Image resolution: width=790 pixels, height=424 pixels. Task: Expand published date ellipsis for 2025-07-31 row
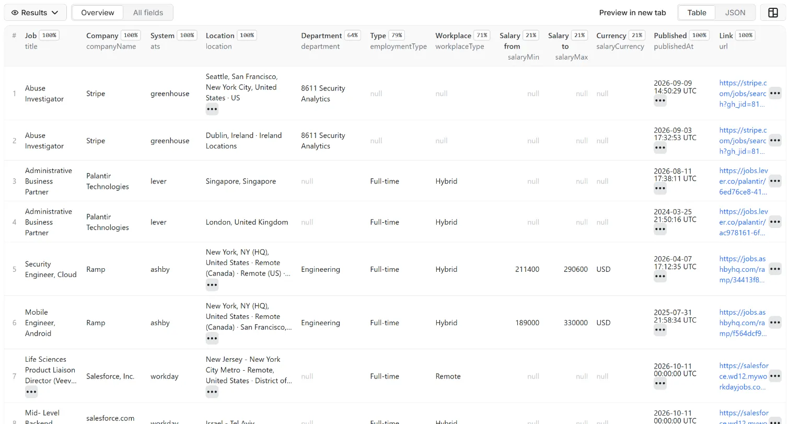[x=660, y=330]
